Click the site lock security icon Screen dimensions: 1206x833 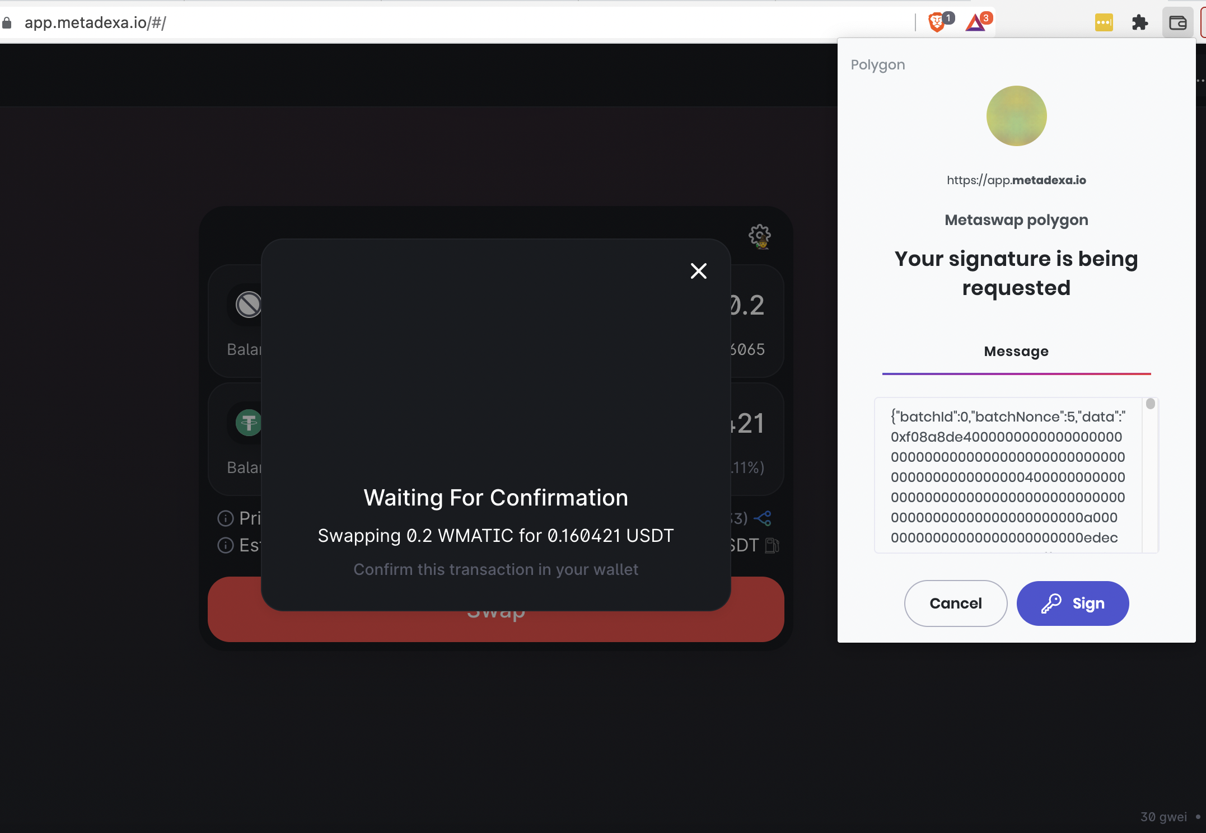7,23
